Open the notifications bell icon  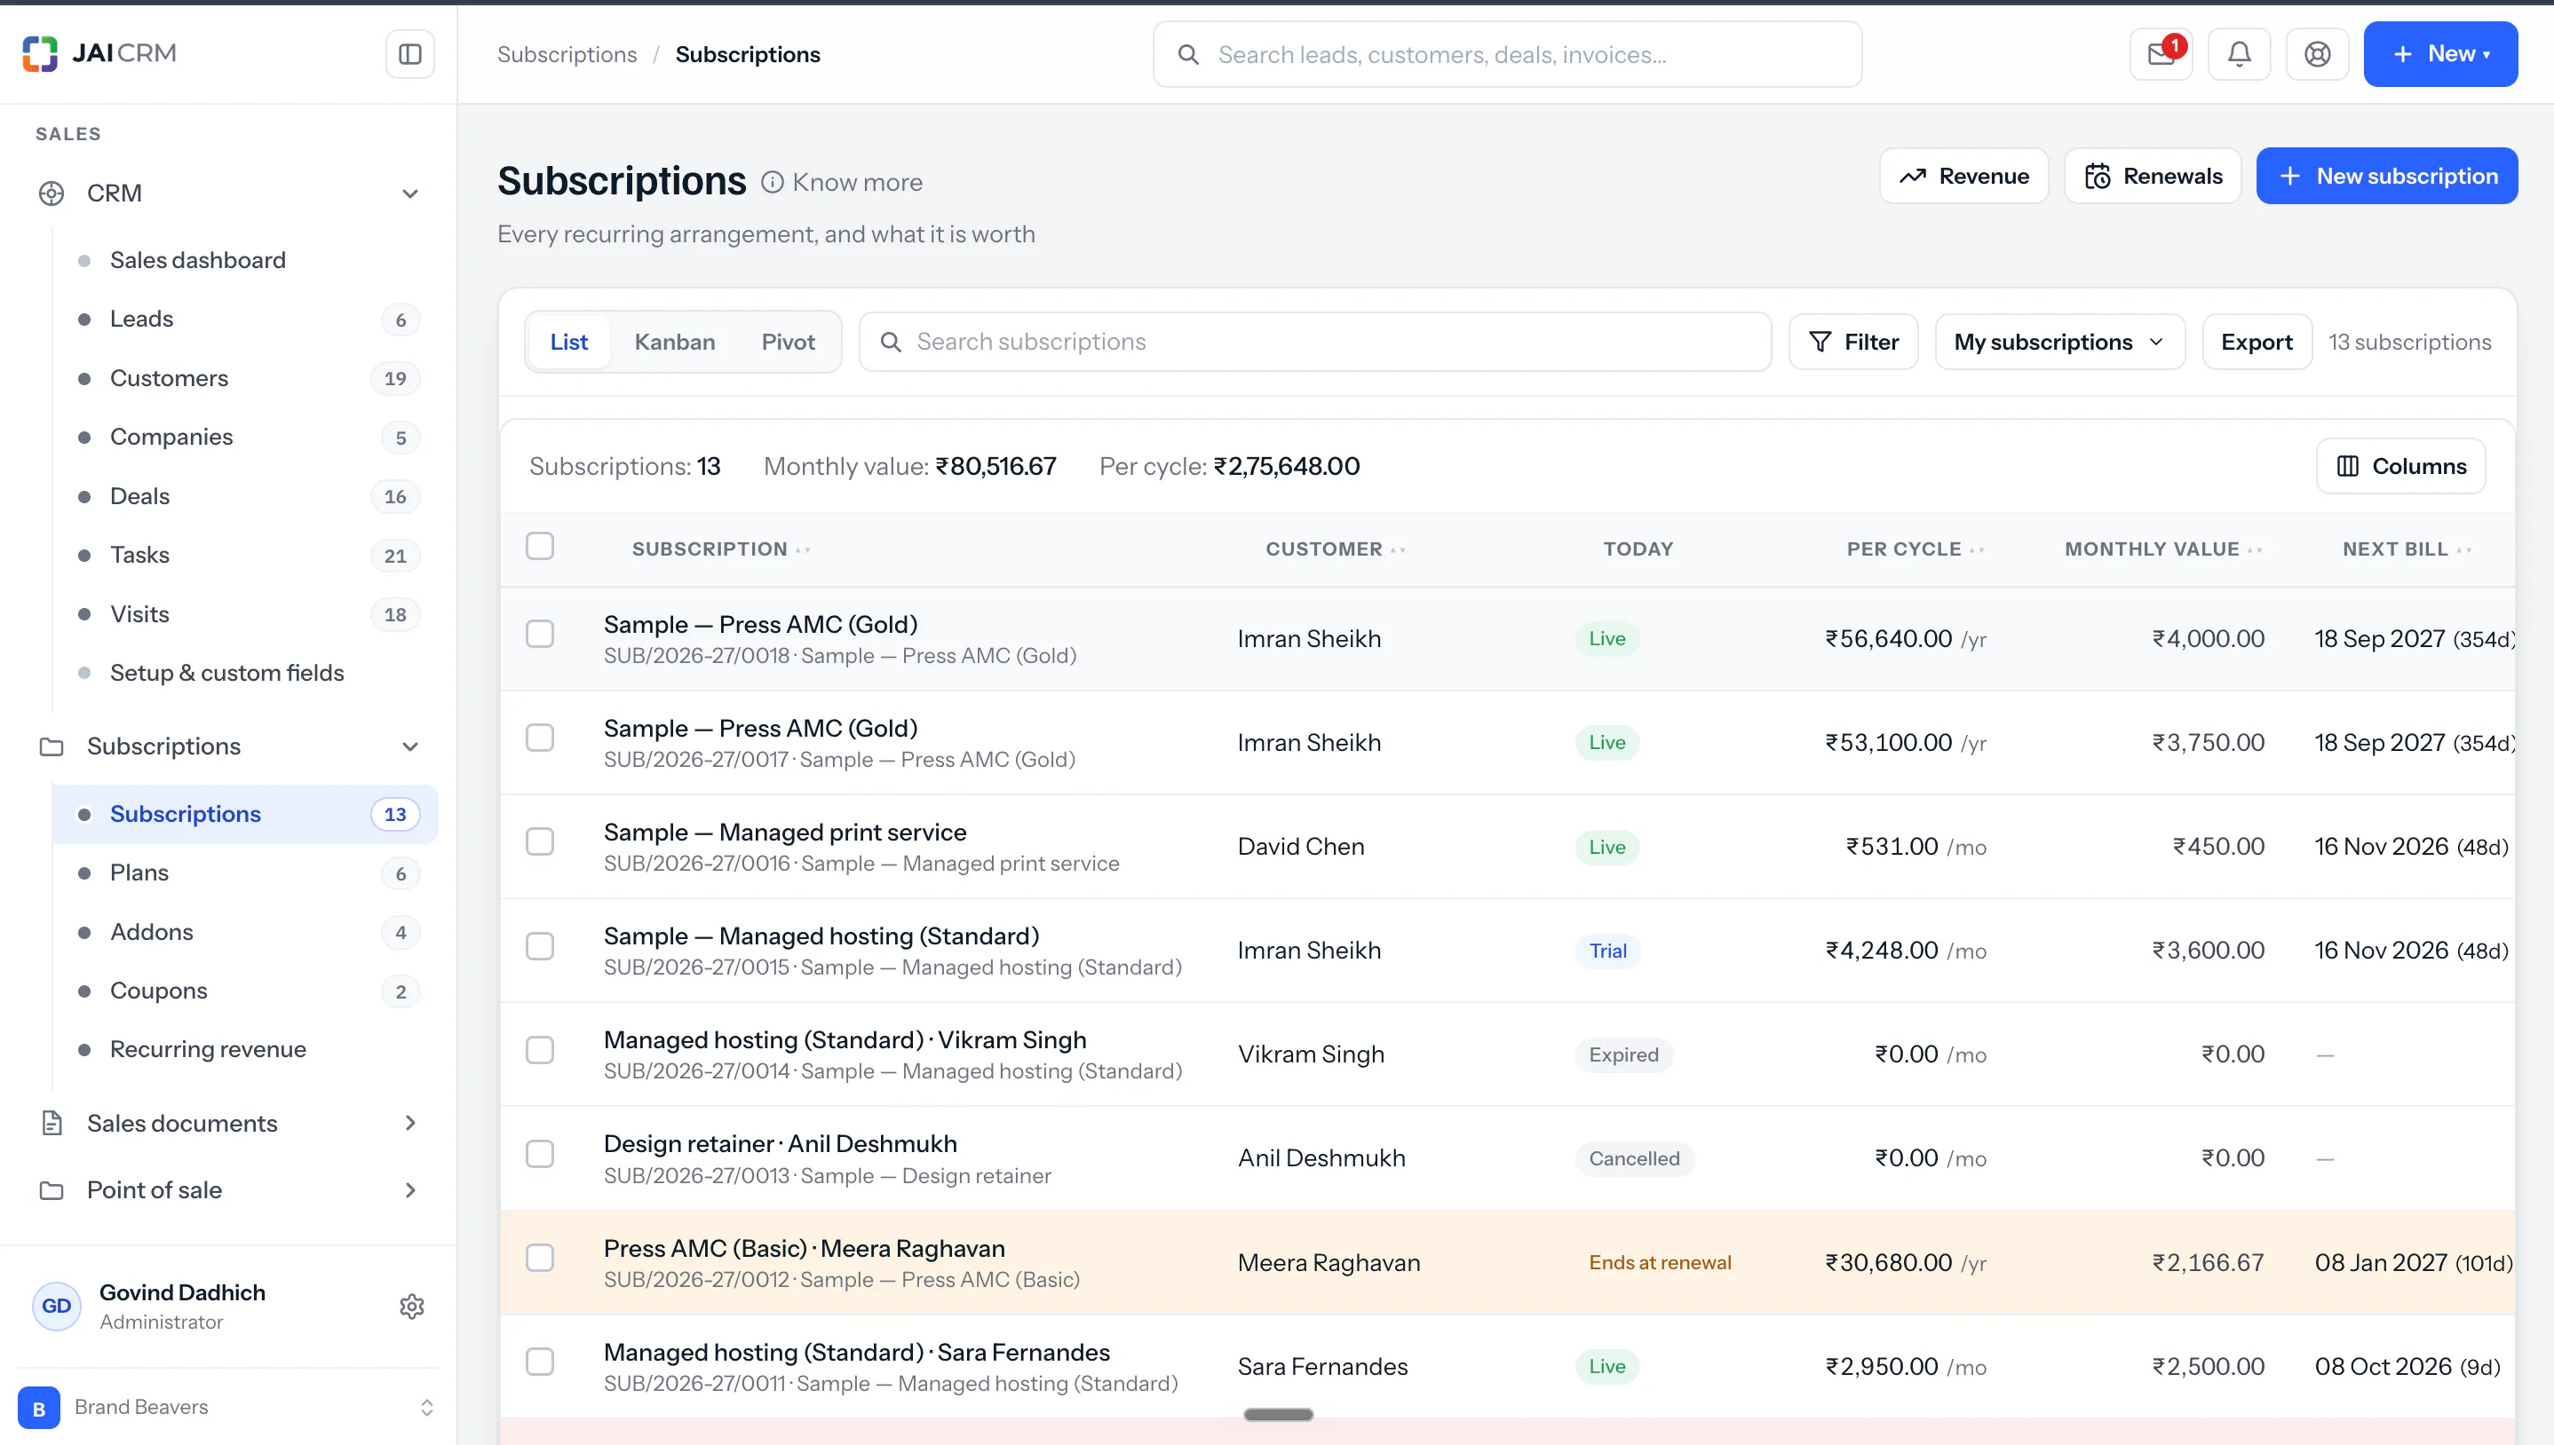click(2240, 53)
